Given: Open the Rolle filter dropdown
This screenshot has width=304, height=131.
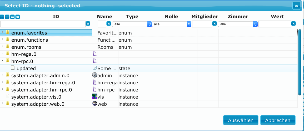Looking at the screenshot, I should (x=172, y=24).
